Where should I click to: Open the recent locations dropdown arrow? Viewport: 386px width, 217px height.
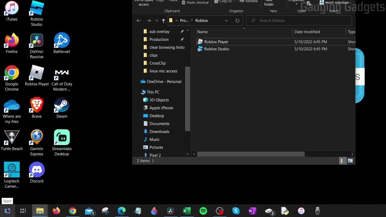[x=157, y=20]
